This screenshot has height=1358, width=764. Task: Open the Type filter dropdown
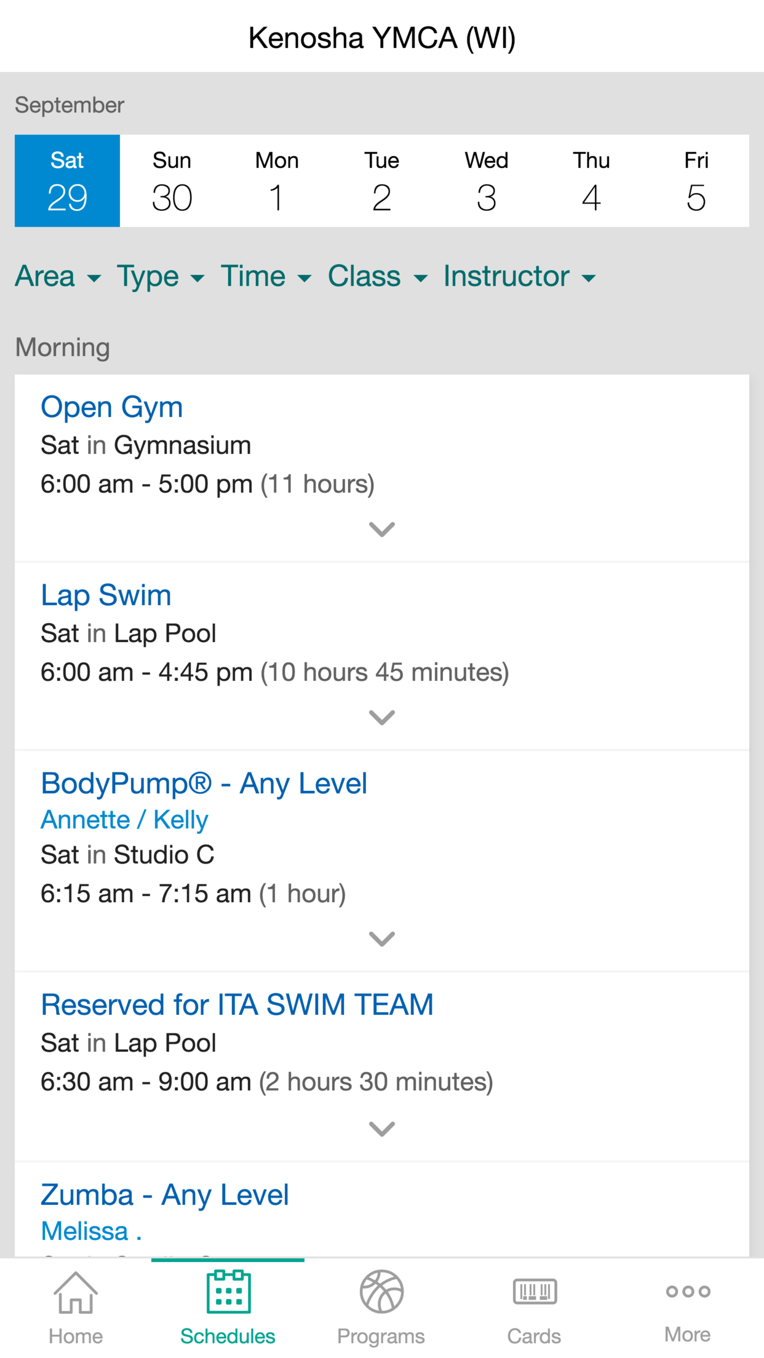[161, 276]
